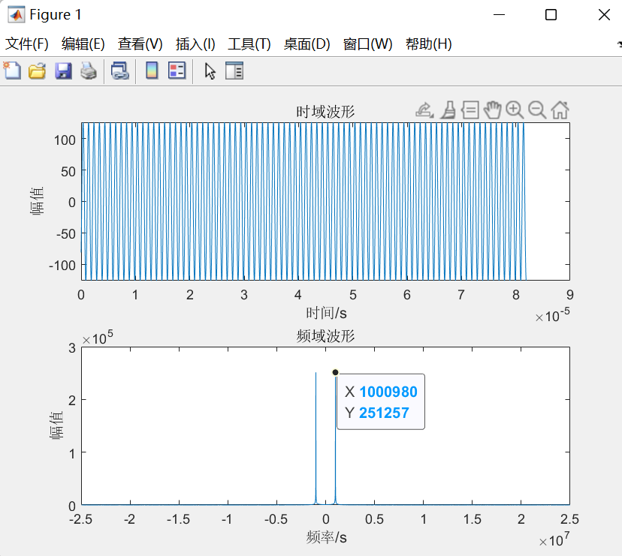Toggle Edit Plot mode with the arrow icon
Screen dimensions: 622x556
pos(210,70)
